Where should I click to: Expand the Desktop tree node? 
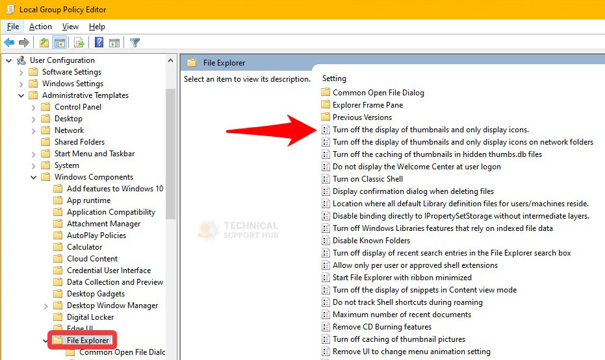pos(34,119)
